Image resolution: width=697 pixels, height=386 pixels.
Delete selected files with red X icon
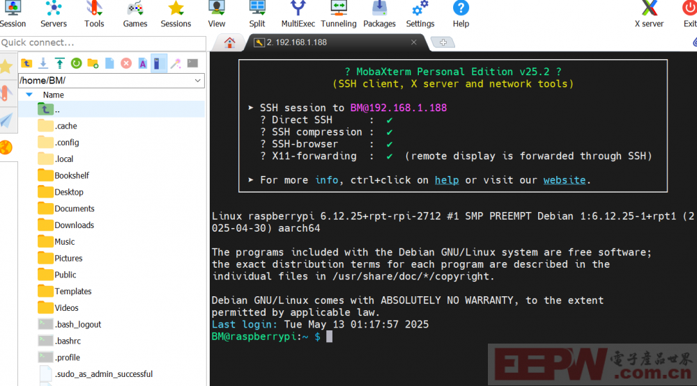(126, 63)
